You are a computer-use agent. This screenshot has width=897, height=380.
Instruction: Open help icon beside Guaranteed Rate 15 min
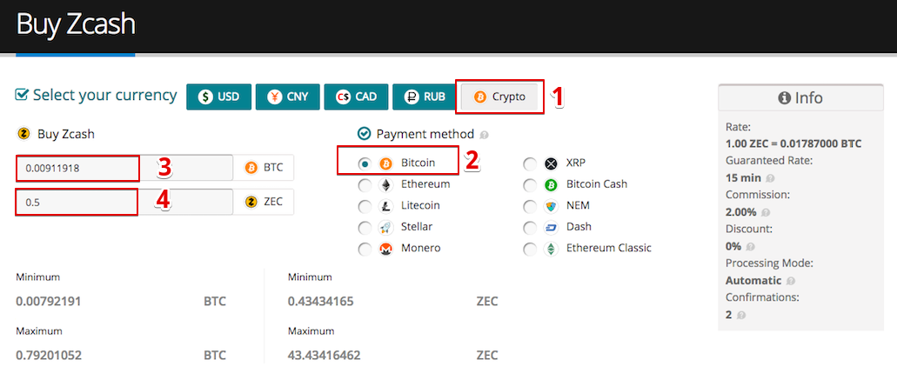(x=770, y=178)
